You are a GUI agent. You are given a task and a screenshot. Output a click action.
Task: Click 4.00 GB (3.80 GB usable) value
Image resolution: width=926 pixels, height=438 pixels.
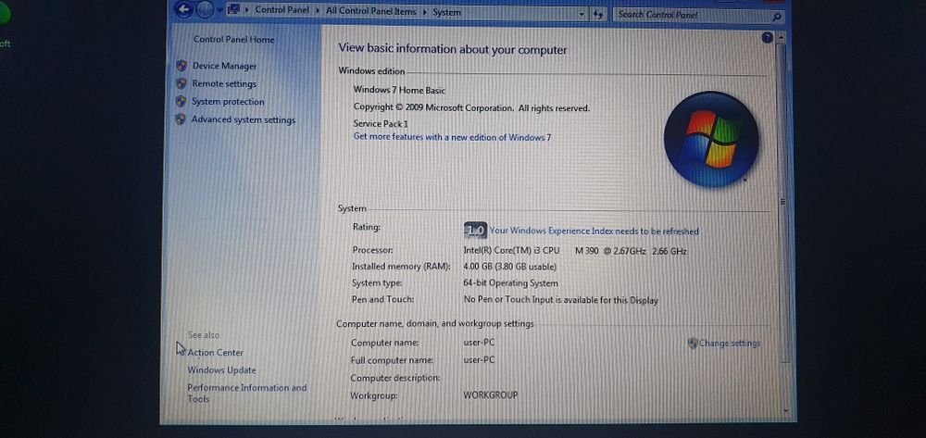pyautogui.click(x=509, y=267)
